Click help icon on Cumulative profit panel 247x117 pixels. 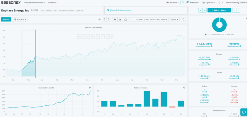[90, 88]
